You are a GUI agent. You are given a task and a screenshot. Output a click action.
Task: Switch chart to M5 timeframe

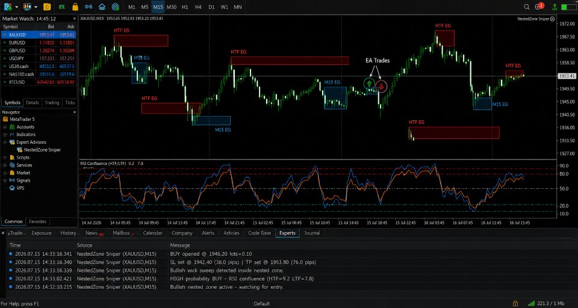(145, 7)
